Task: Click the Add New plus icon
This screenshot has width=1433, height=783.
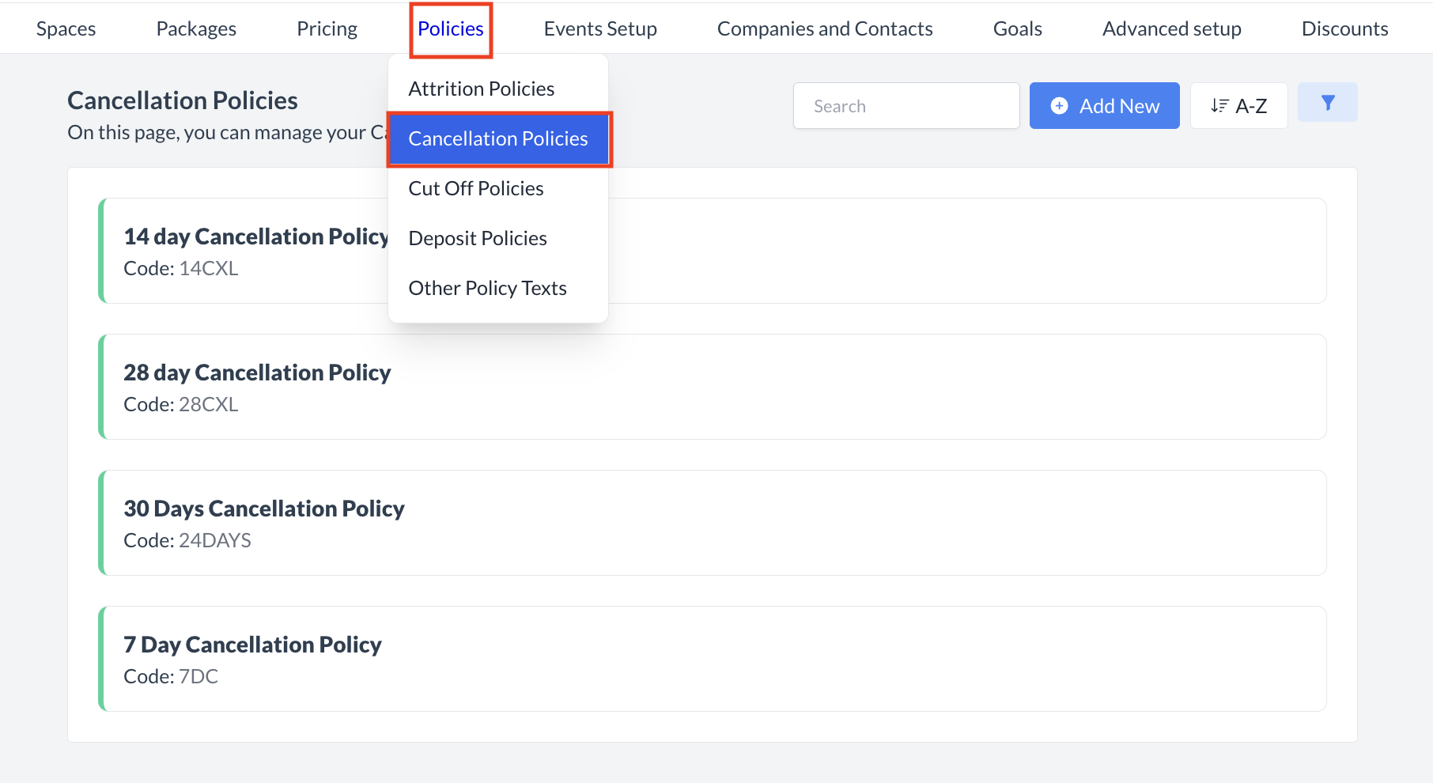Action: (x=1060, y=105)
